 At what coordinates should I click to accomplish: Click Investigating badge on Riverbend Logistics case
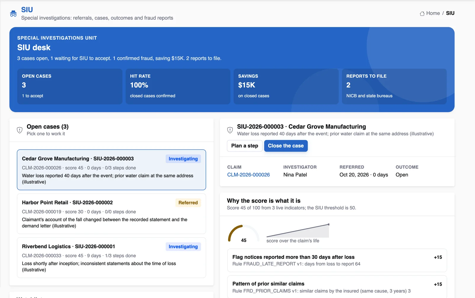coord(183,247)
